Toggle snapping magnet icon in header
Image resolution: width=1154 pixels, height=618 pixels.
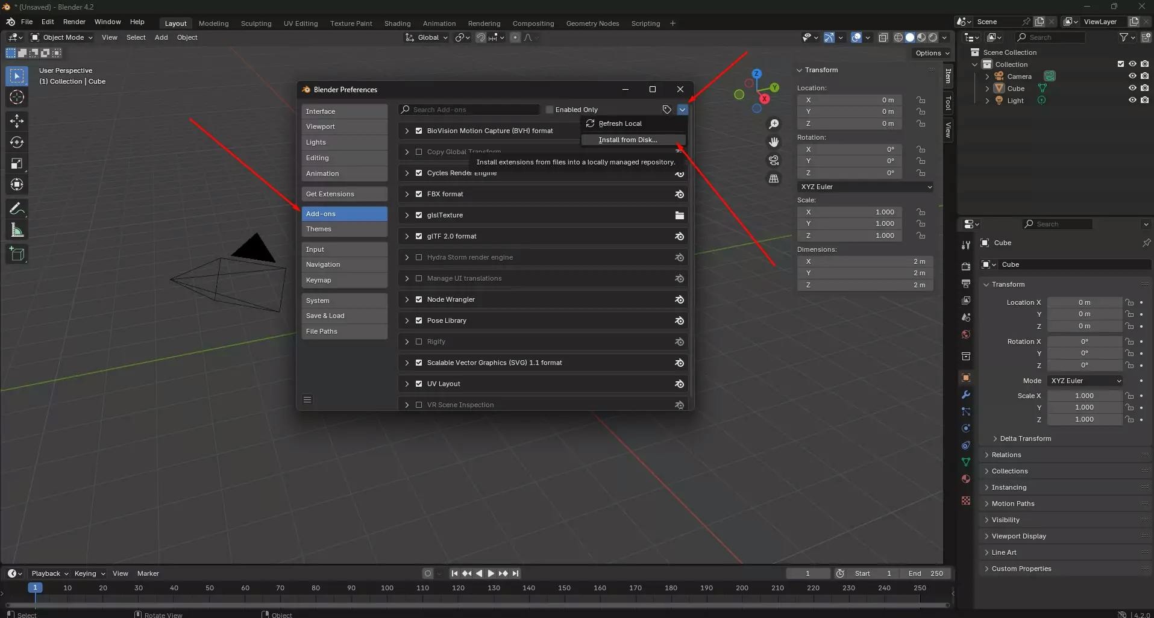tap(480, 37)
